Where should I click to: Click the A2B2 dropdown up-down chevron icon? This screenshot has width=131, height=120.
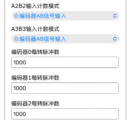tap(115, 16)
